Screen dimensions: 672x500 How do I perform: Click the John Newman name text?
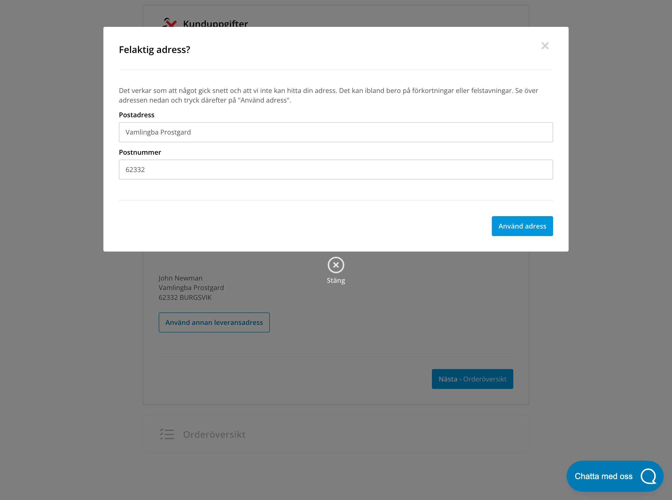(180, 278)
